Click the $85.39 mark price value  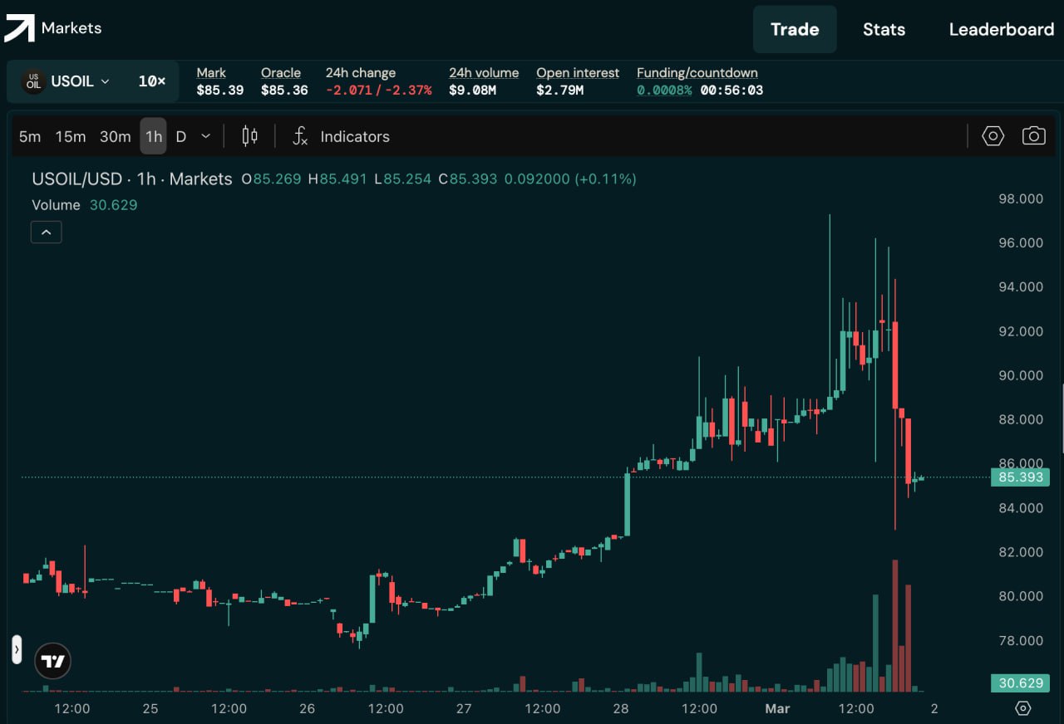tap(220, 90)
